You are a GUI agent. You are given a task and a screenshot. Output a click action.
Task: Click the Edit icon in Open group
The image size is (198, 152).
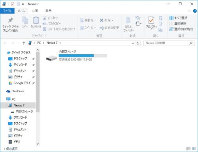pos(160,24)
